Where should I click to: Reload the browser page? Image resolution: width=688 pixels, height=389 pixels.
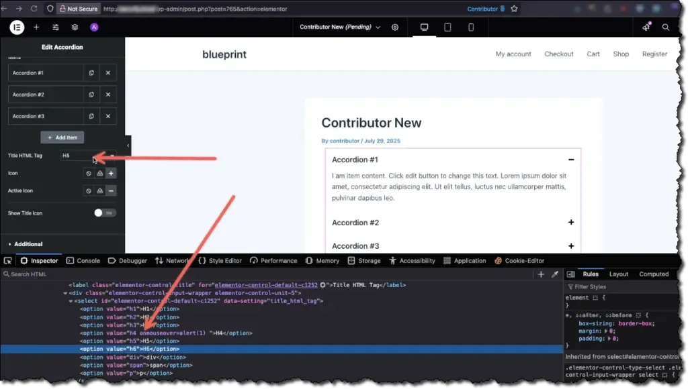coord(34,9)
